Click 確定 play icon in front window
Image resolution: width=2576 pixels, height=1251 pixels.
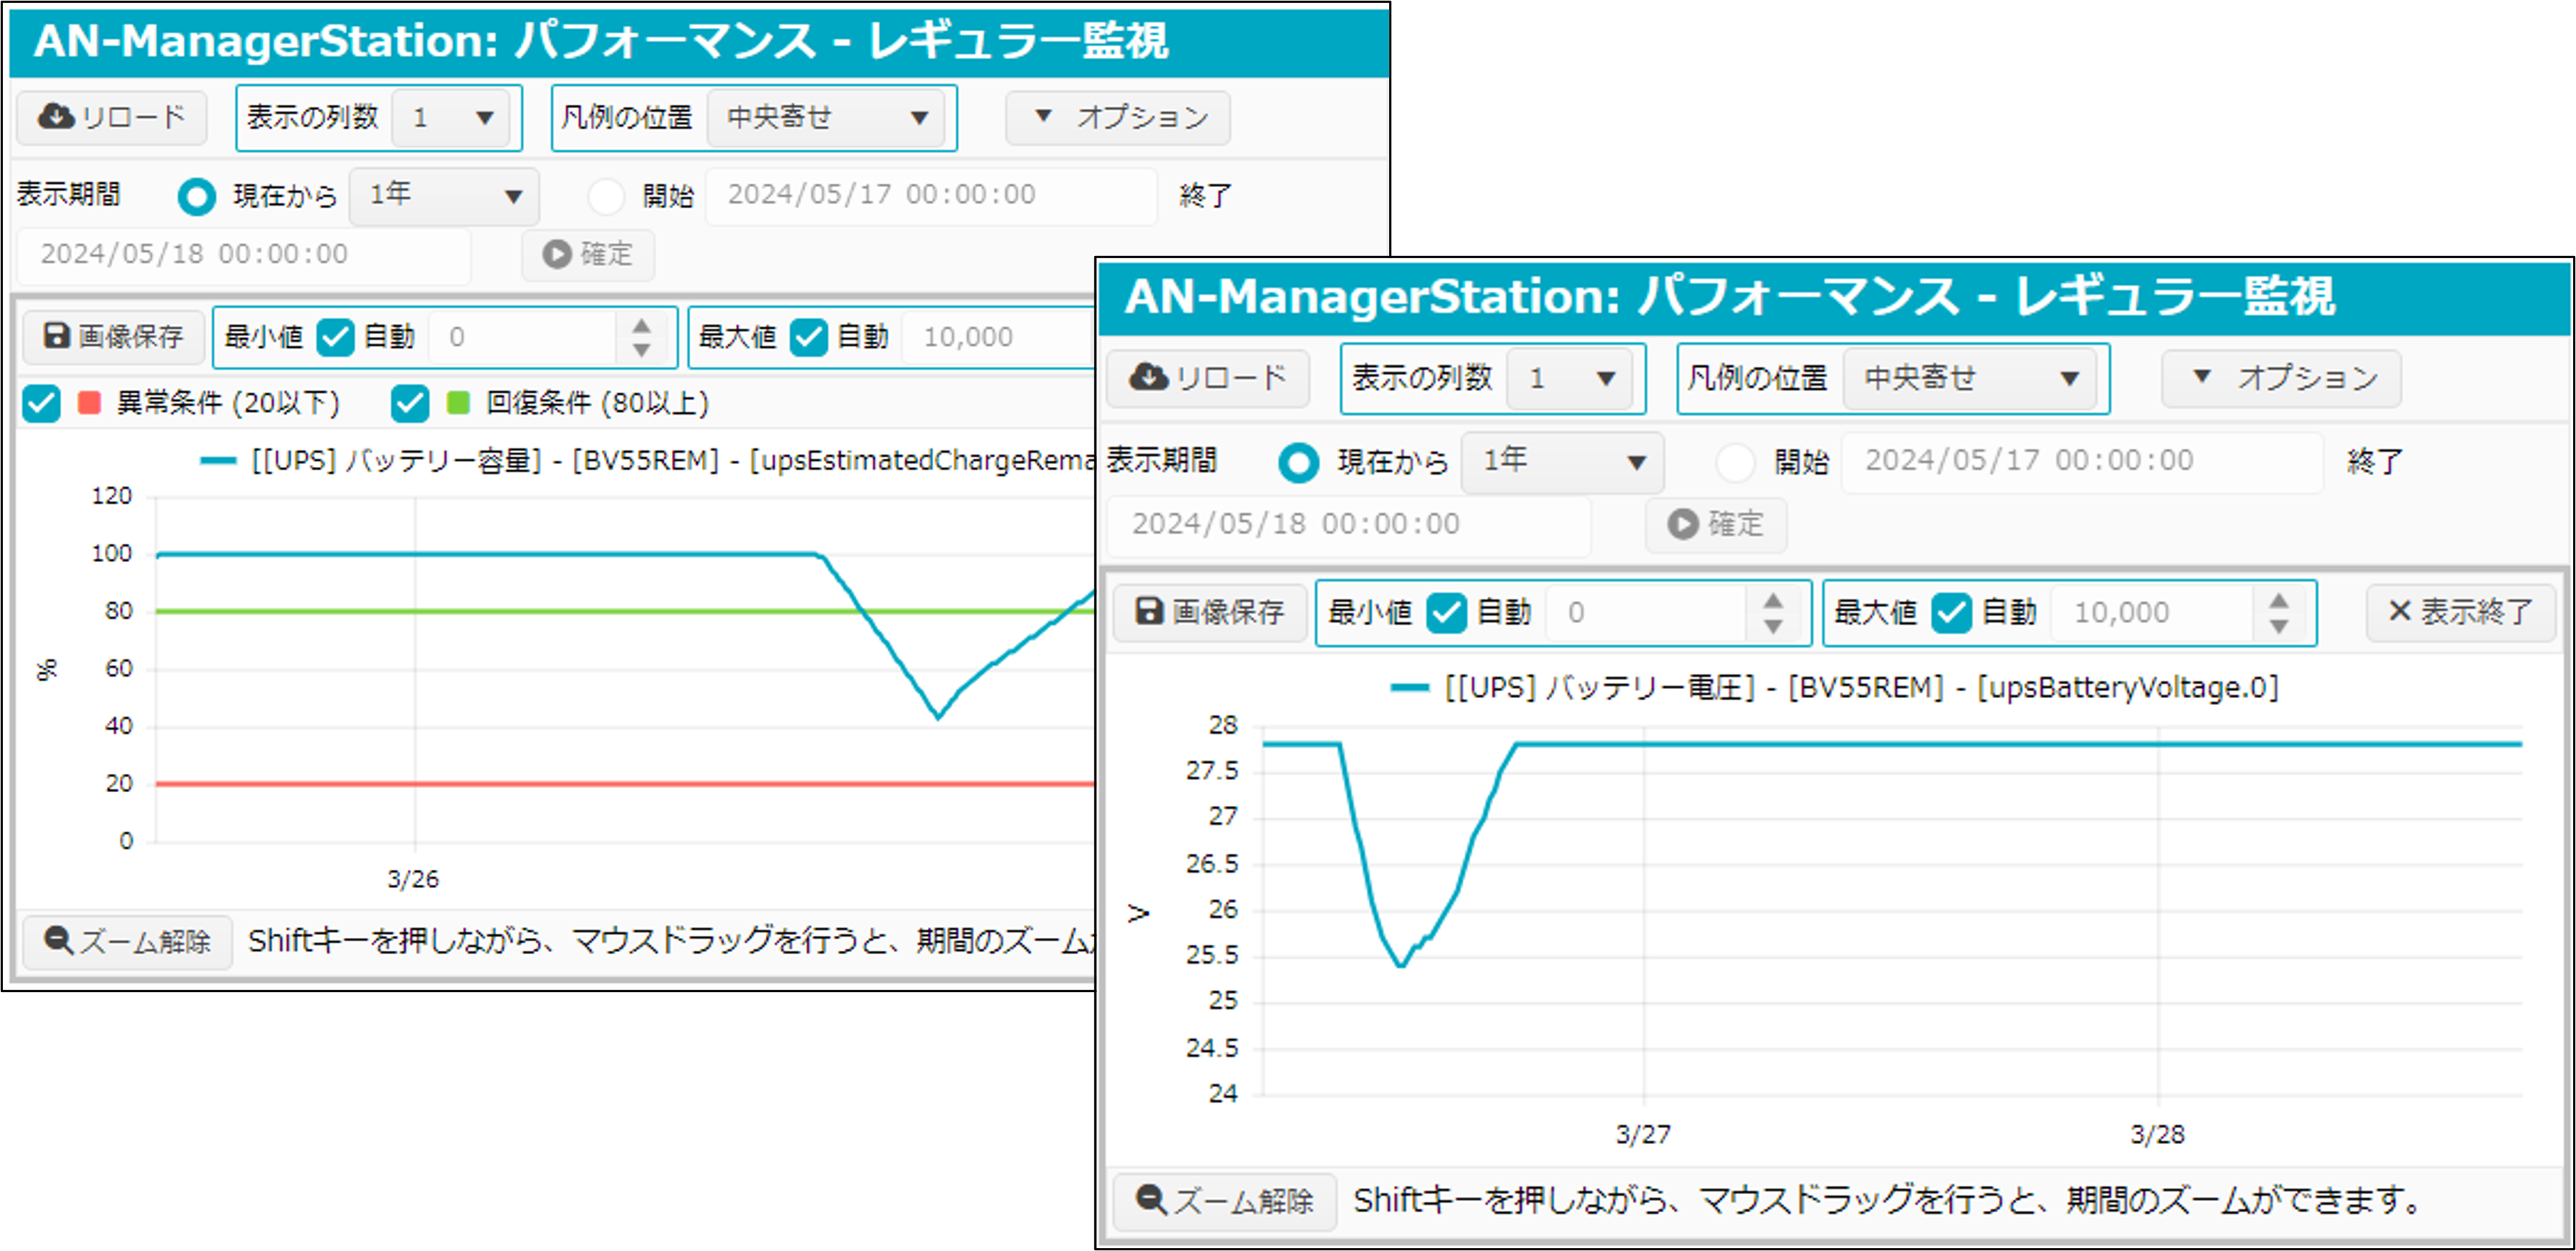tap(1683, 523)
